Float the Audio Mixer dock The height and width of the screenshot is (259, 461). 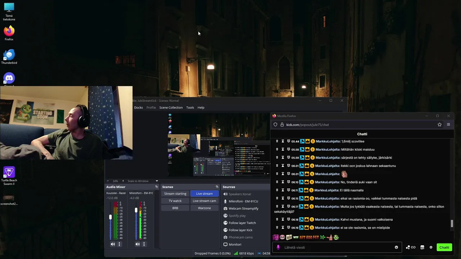point(156,187)
